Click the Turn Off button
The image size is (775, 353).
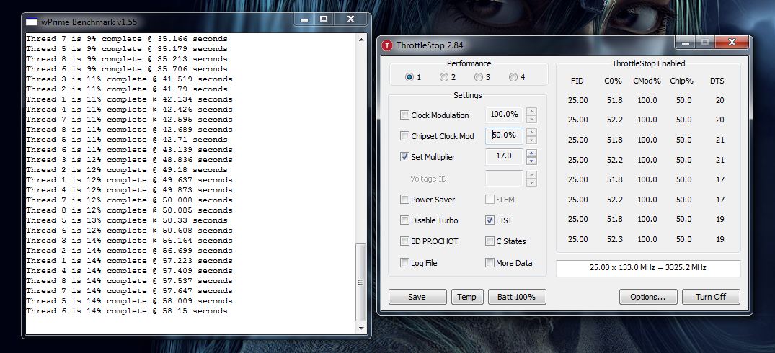[711, 297]
